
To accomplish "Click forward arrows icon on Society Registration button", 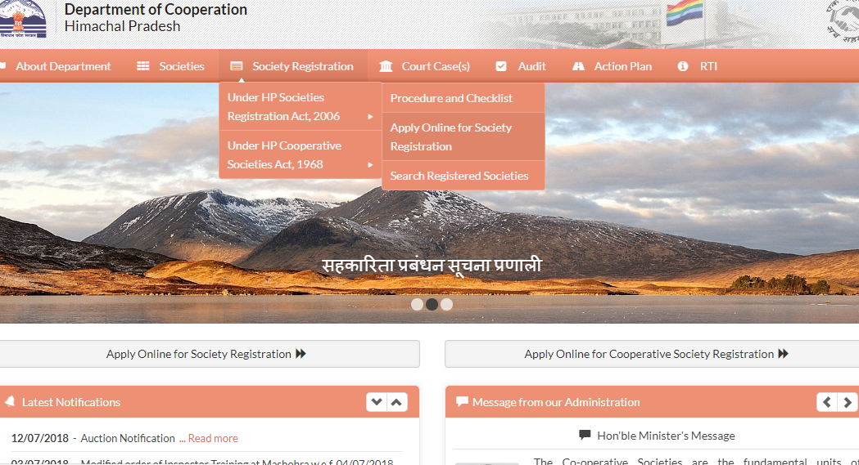I will (x=301, y=354).
